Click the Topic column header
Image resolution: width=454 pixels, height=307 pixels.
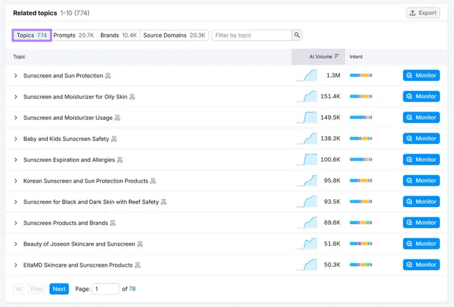click(19, 57)
